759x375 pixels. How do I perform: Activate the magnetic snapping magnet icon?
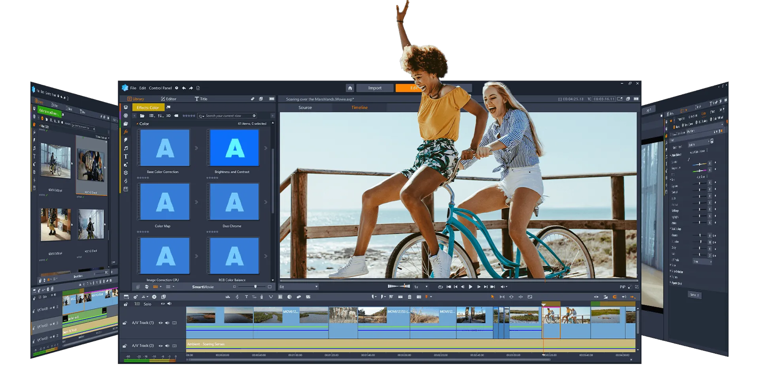tap(614, 297)
